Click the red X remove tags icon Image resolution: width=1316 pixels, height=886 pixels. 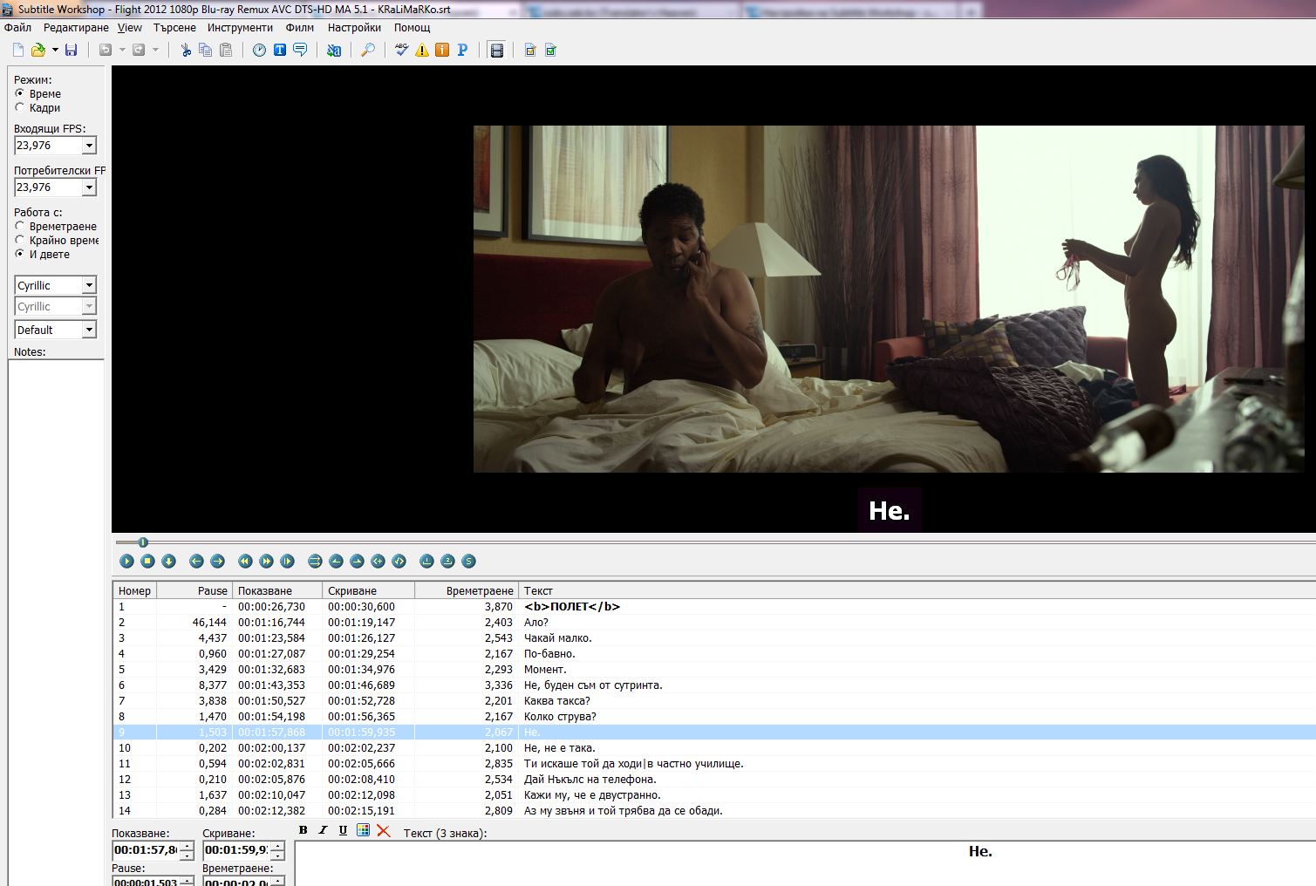point(384,830)
